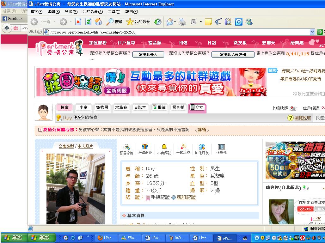Switch to the 日記本 profile tab
Image resolution: width=325 pixels, height=243 pixels.
(x=140, y=107)
